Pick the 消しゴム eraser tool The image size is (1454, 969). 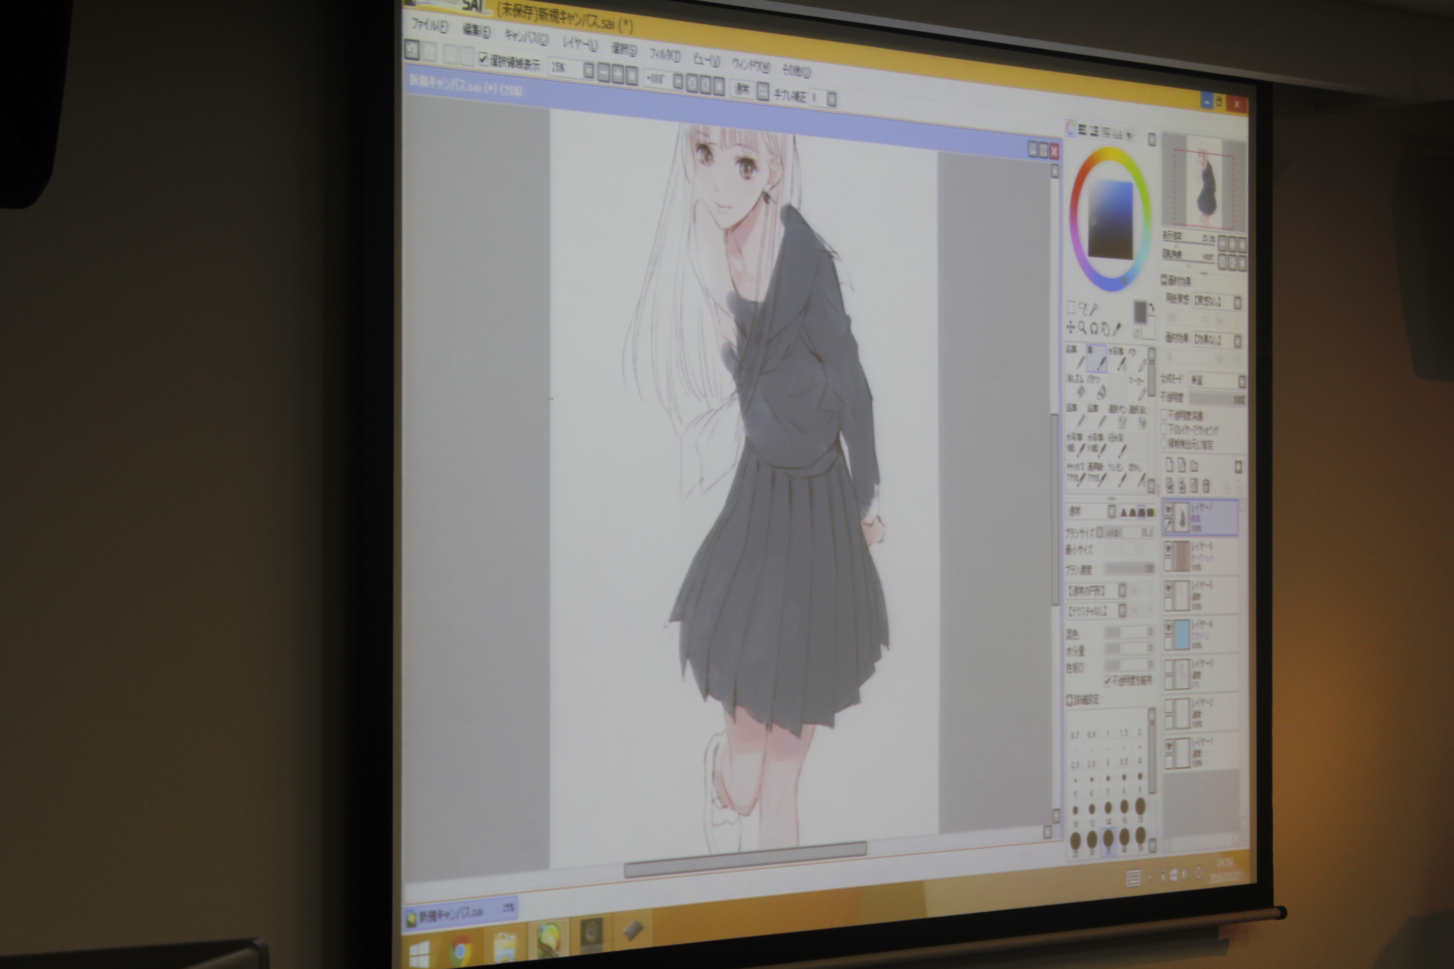tap(1076, 388)
